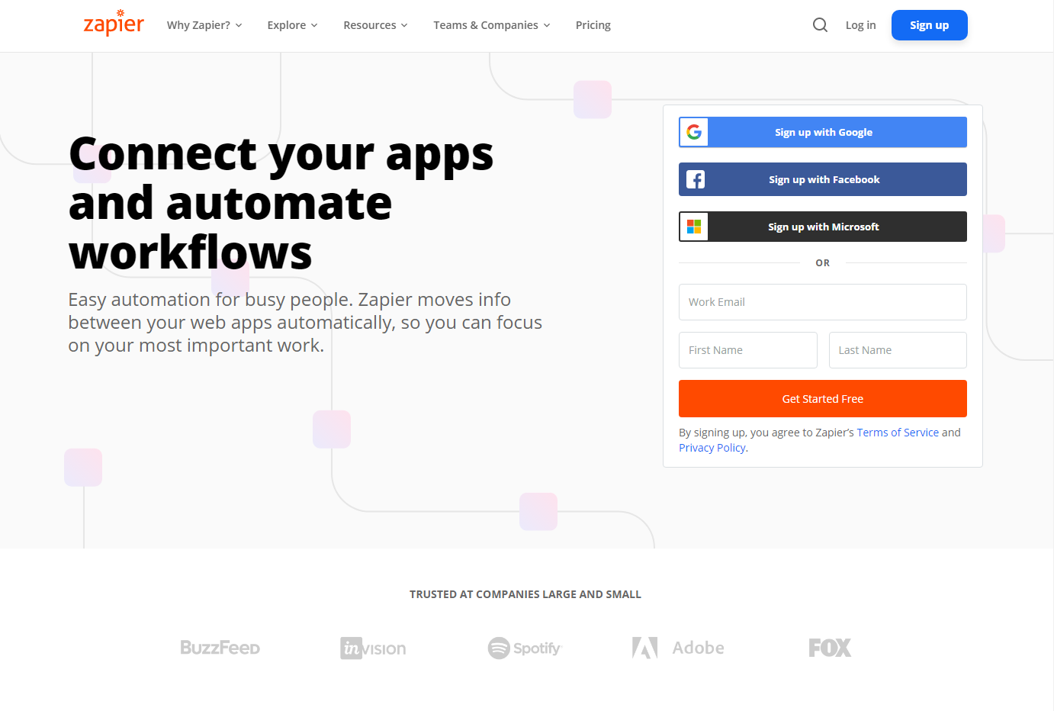Click the 'Connect your apps and automate workflows' headline

(281, 203)
